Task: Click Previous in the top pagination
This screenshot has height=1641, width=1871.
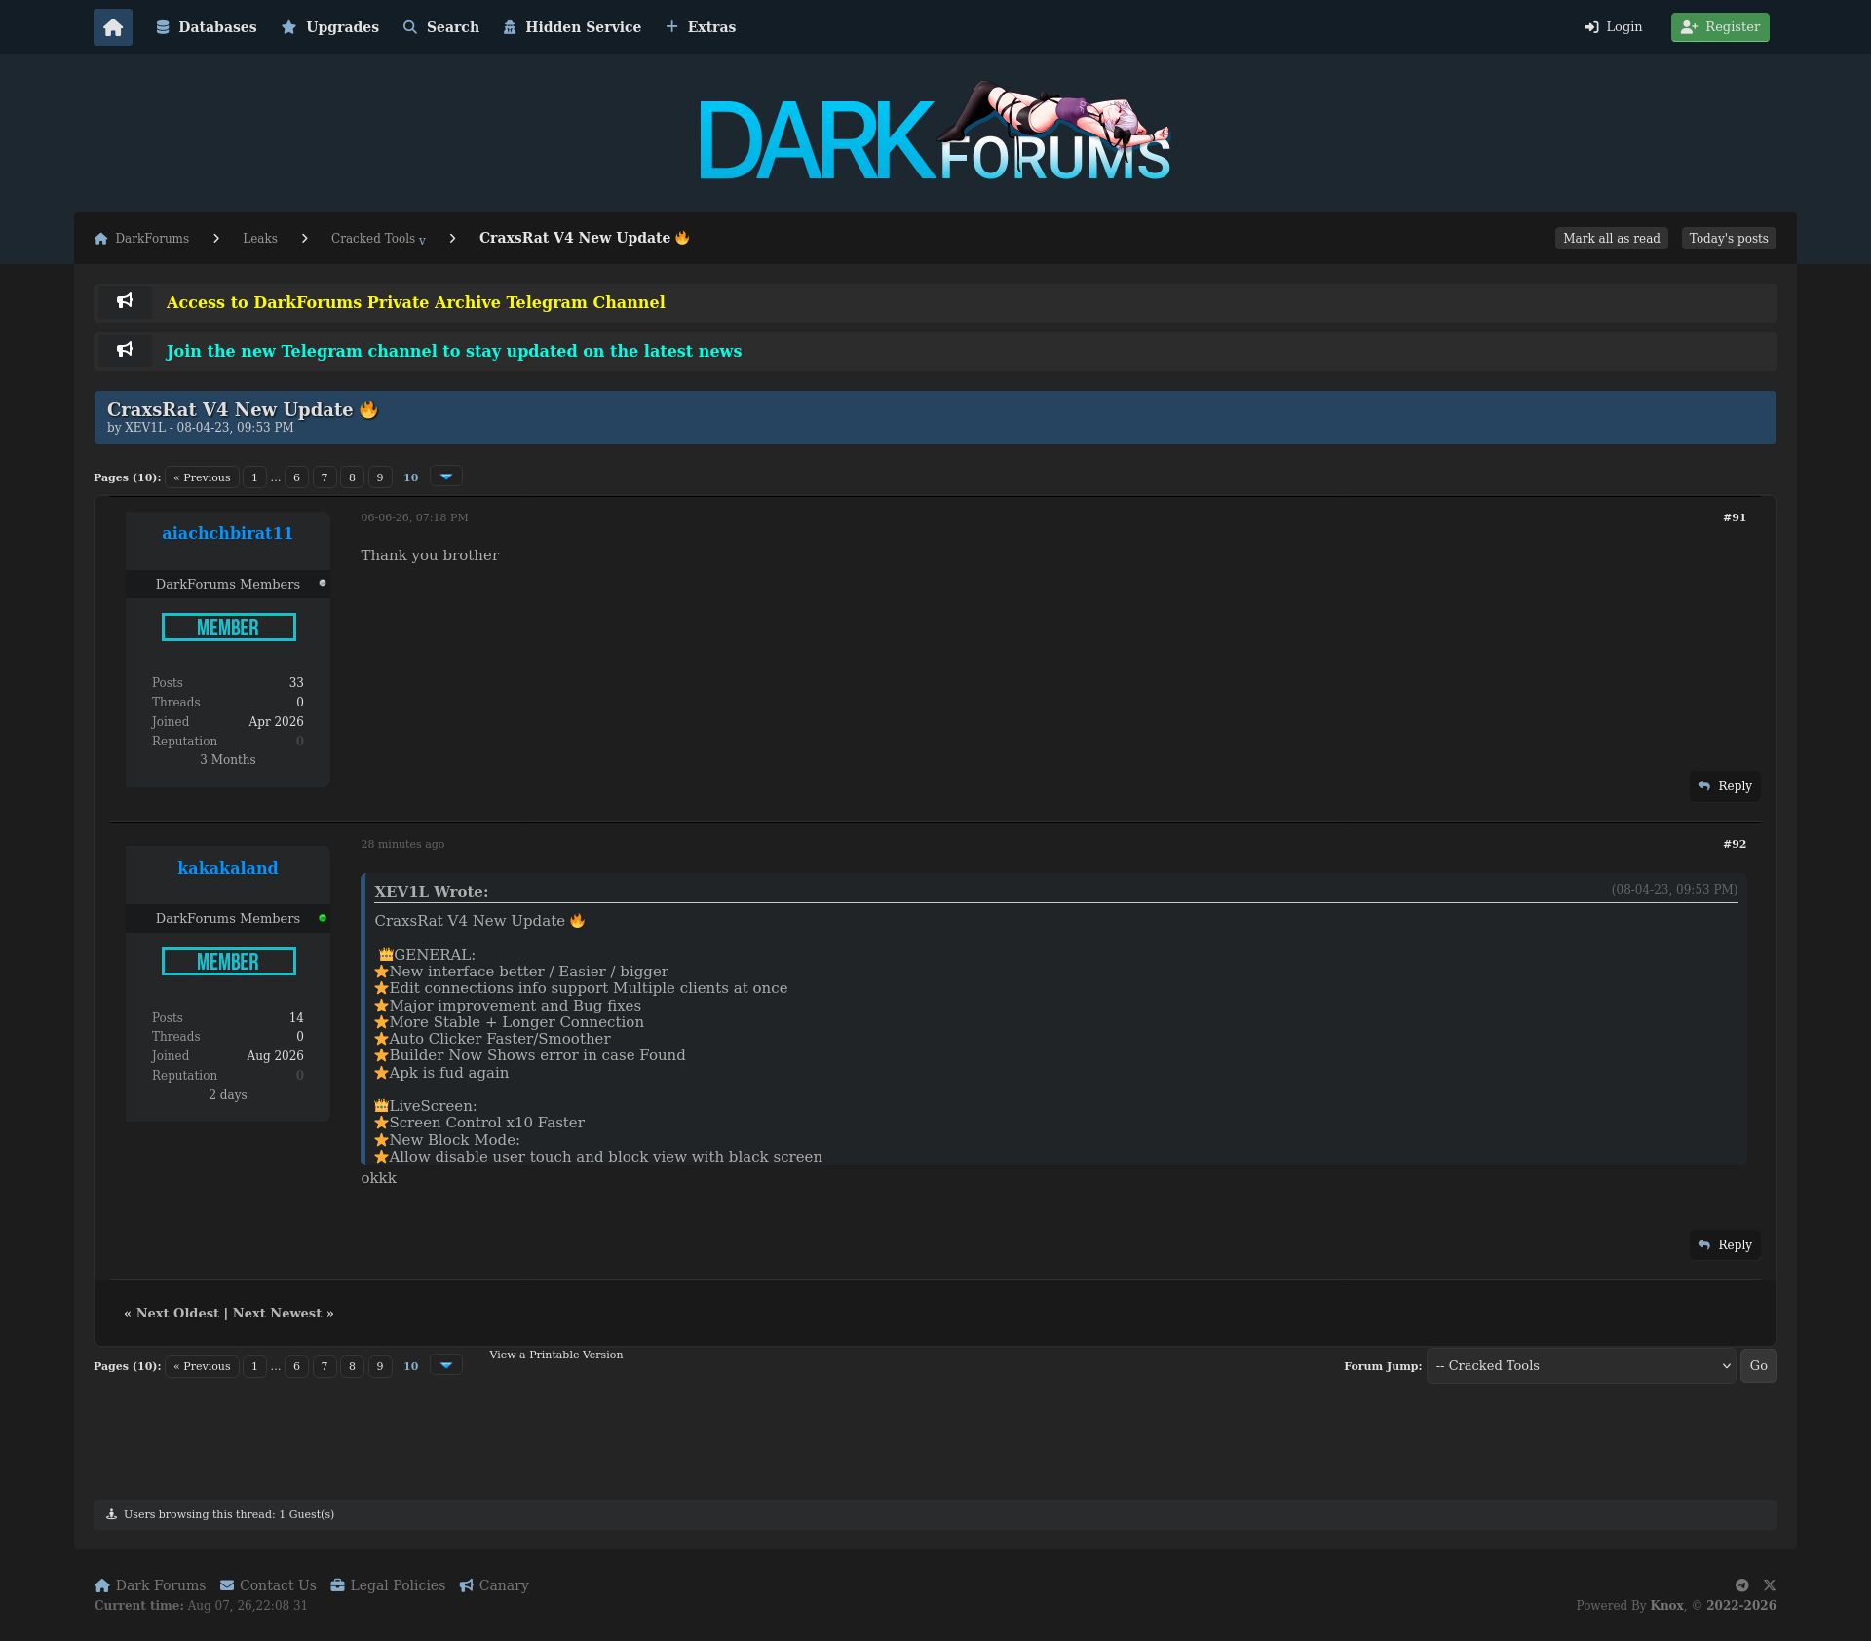Action: 202,477
